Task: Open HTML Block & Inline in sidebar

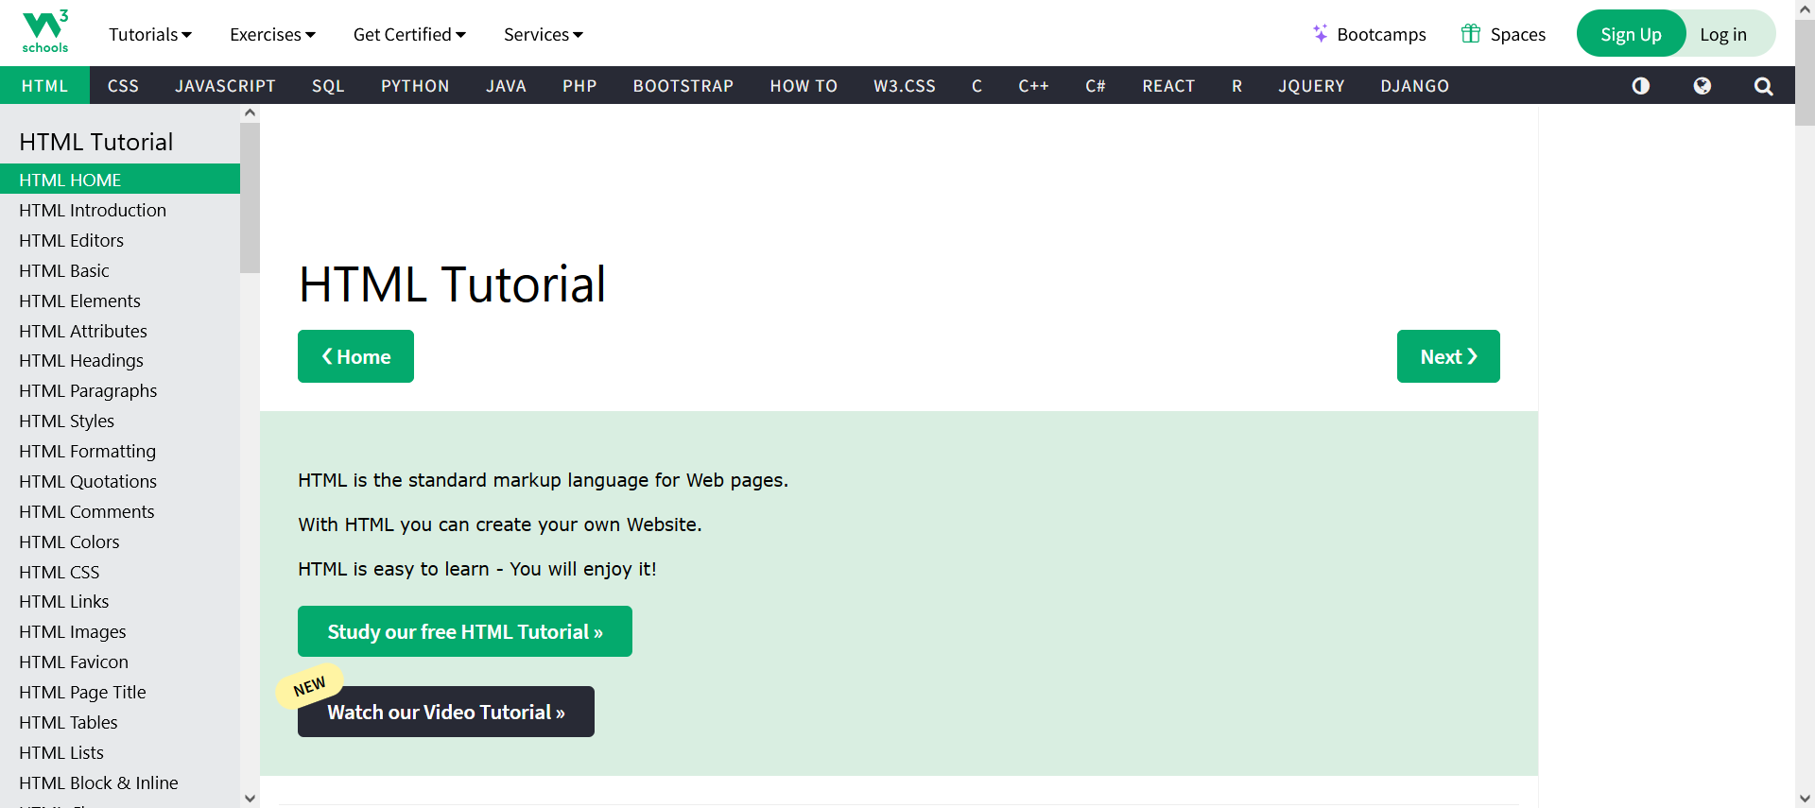Action: 120,782
